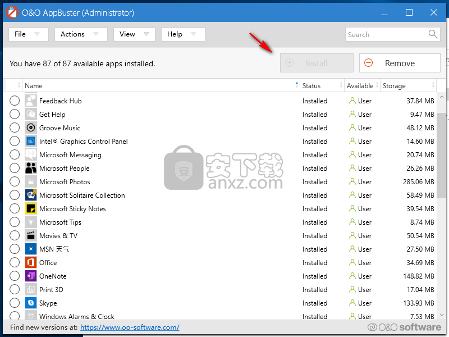449x337 pixels.
Task: Click the 285.06 MB storage value
Action: [418, 181]
